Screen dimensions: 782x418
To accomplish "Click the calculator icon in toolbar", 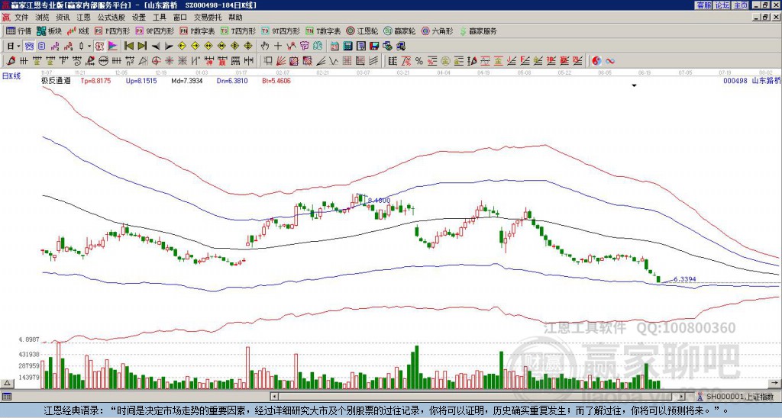I will pos(347,47).
